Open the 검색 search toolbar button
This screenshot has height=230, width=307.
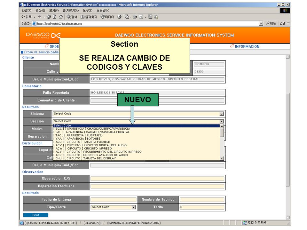72,17
